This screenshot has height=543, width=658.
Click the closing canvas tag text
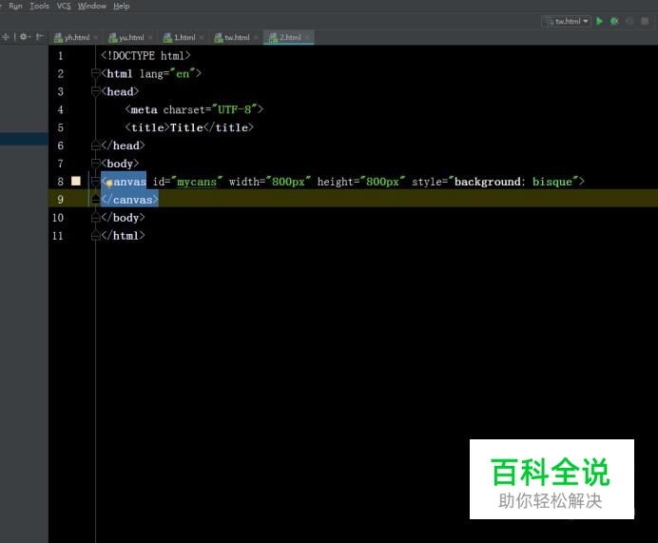[130, 200]
